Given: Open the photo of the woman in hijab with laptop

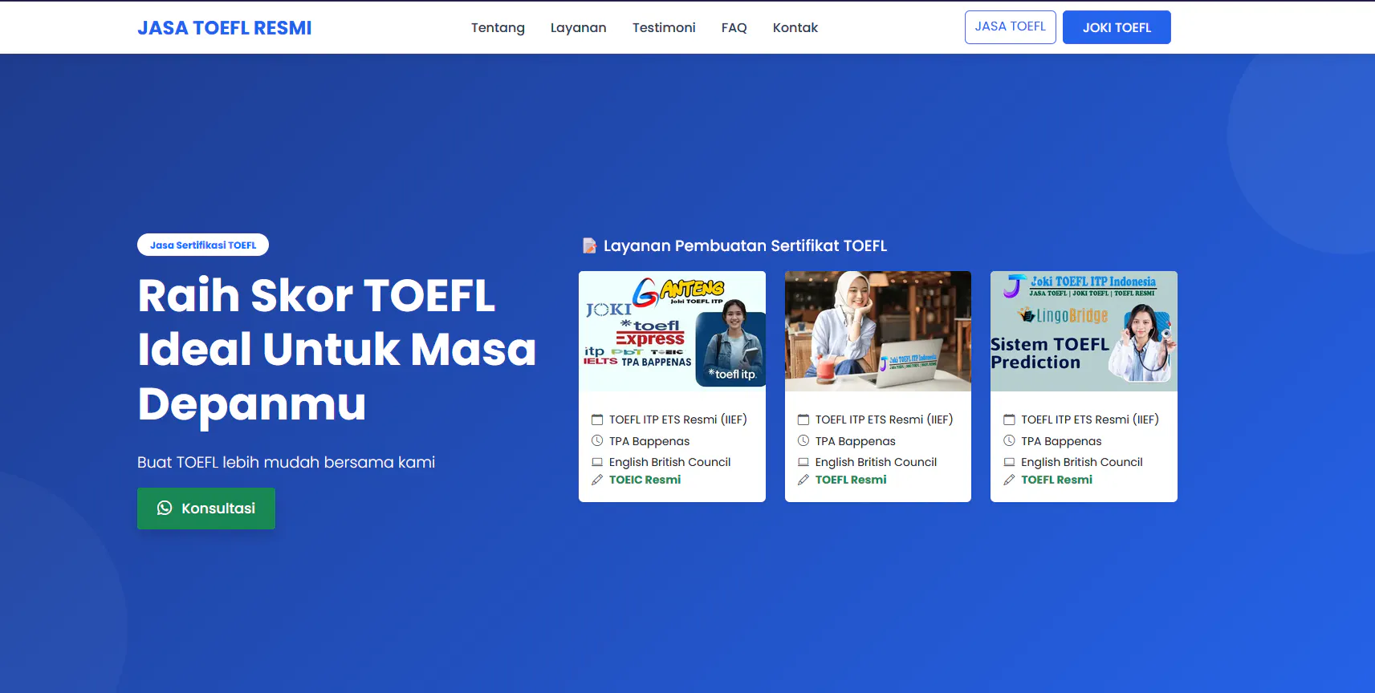Looking at the screenshot, I should [x=878, y=331].
